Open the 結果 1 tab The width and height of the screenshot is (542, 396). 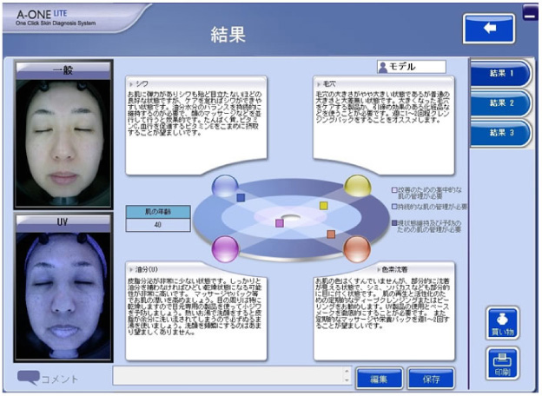(x=500, y=73)
